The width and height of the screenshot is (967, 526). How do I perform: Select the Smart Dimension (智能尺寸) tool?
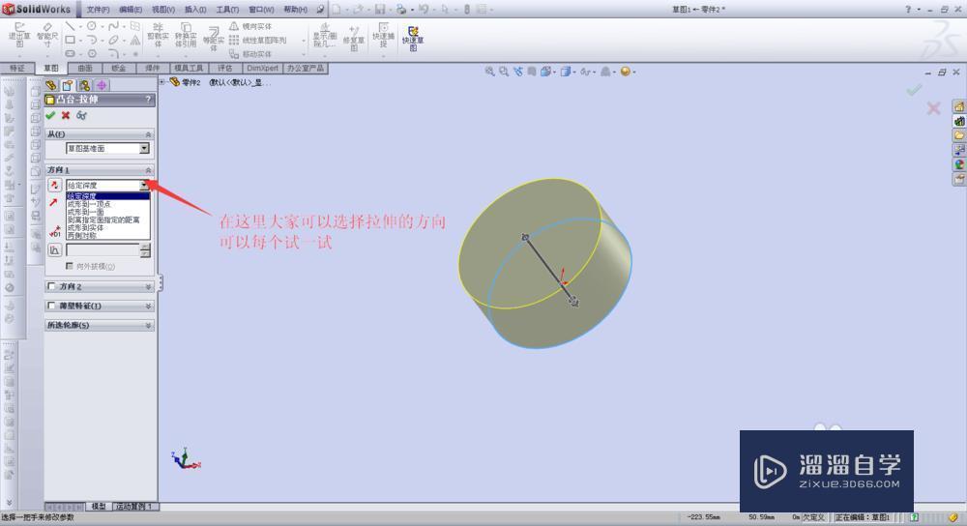tap(47, 35)
